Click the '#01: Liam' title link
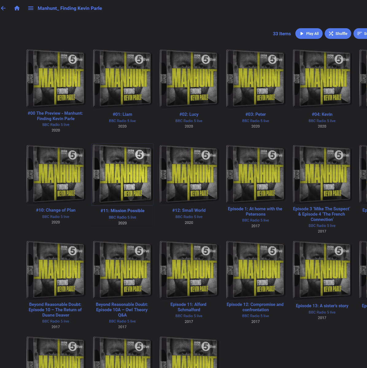This screenshot has width=367, height=368. 122,114
